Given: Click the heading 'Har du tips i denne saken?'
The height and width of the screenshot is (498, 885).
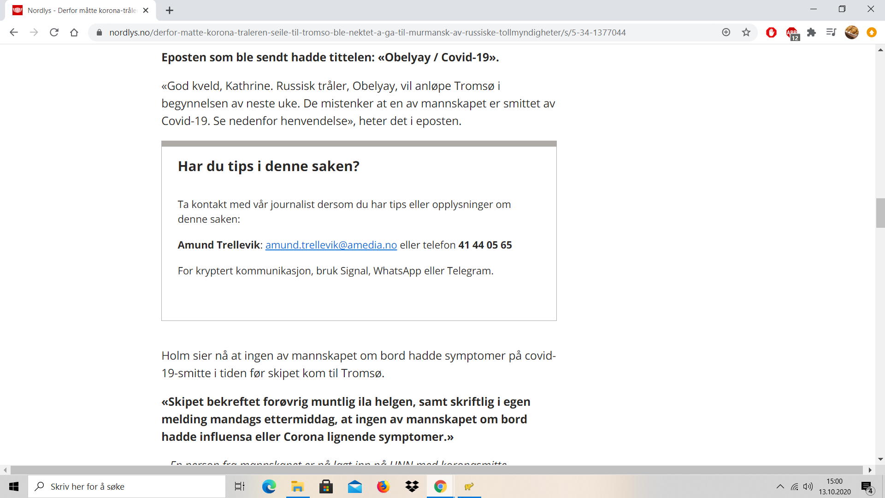Looking at the screenshot, I should pos(269,166).
